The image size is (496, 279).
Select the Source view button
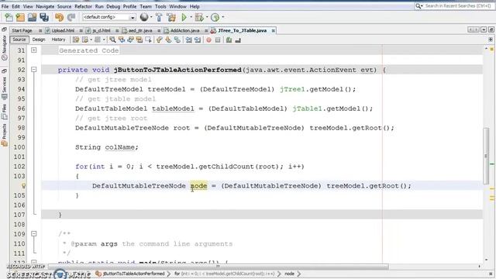[19, 40]
